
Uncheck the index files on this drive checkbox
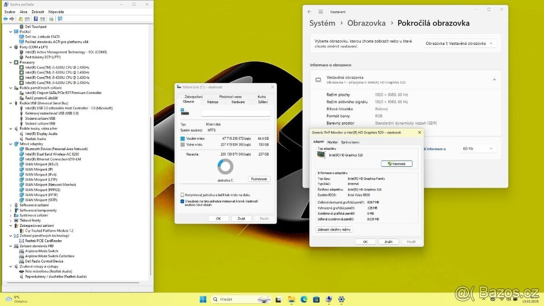tap(182, 201)
